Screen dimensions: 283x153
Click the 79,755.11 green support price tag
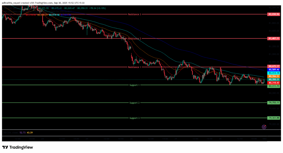pyautogui.click(x=274, y=103)
